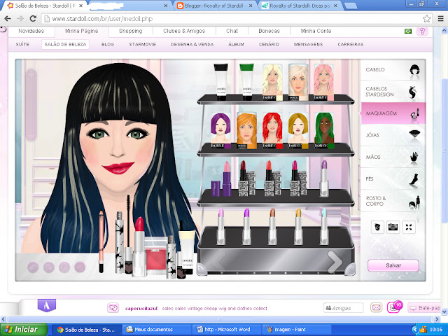
Task: Open the Bonecas tab
Action: (x=269, y=31)
